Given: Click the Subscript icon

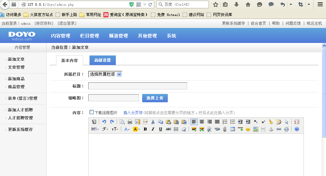Looking at the screenshot, I should coord(256,122).
